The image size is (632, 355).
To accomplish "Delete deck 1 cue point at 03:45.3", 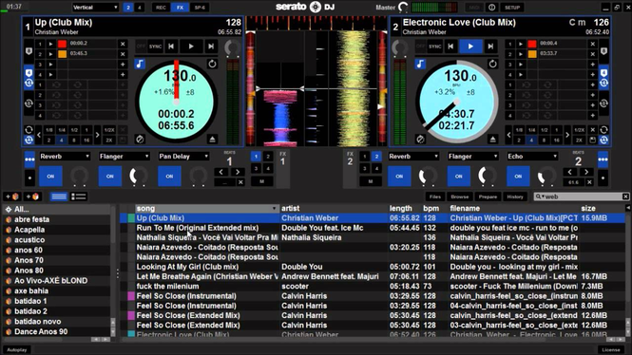I will click(x=123, y=53).
